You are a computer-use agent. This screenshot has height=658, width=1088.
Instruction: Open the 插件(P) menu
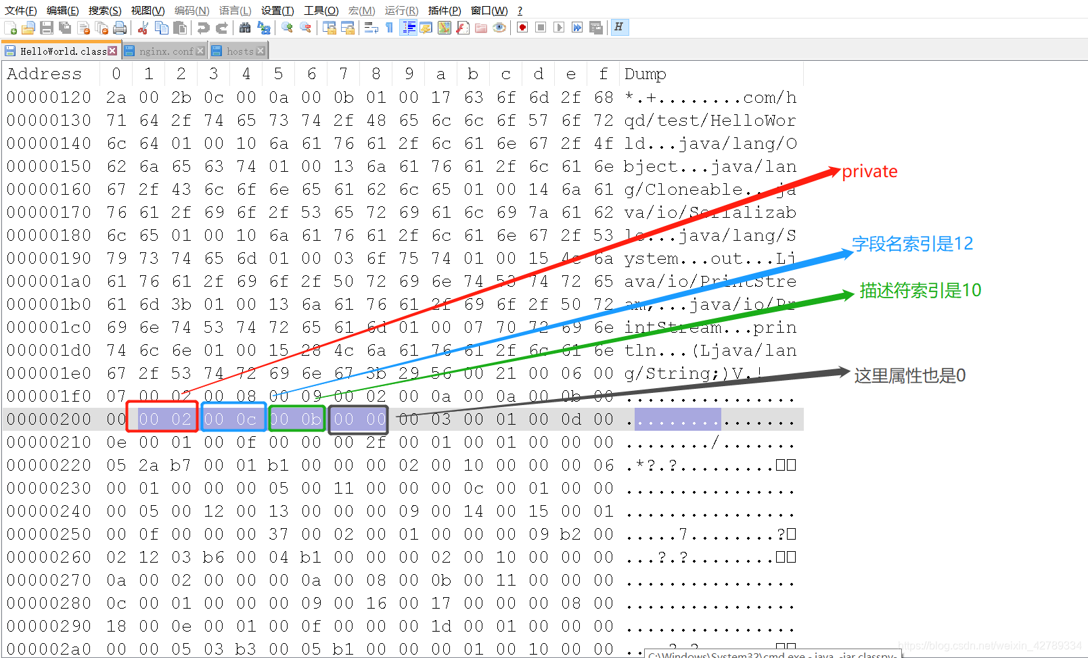pos(445,10)
